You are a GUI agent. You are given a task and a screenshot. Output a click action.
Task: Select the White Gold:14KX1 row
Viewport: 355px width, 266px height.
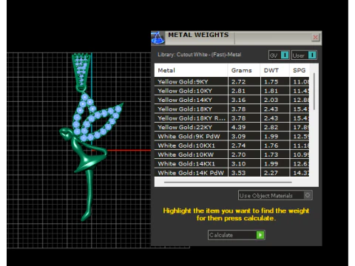[231, 164]
